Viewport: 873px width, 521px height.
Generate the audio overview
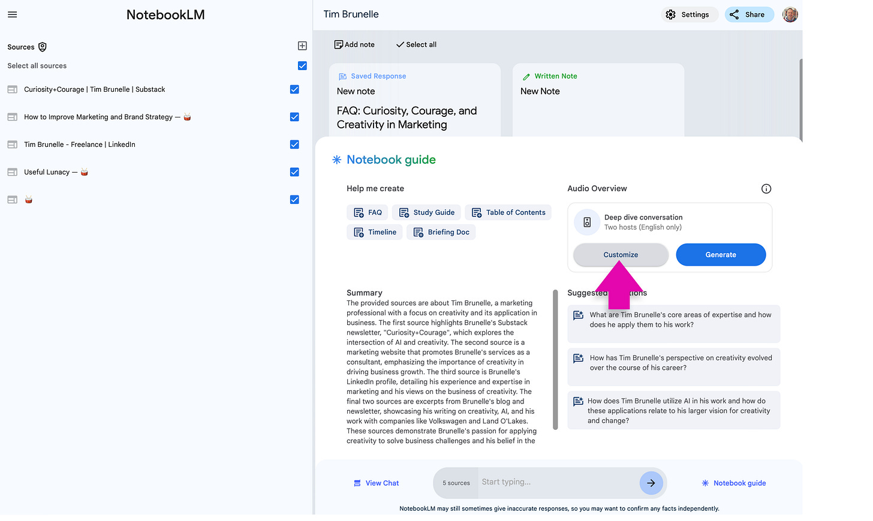click(721, 255)
